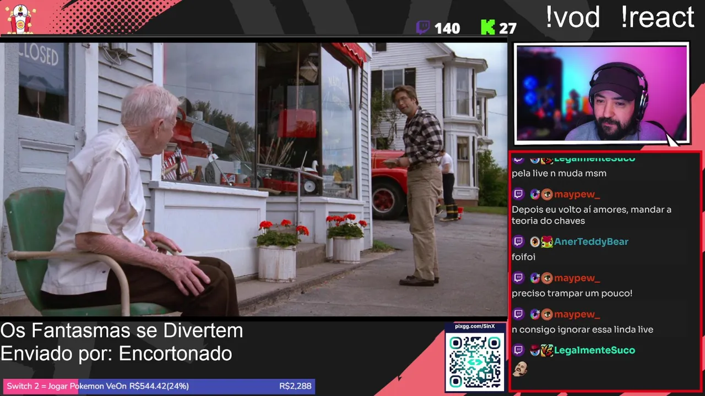Viewport: 705px width, 396px height.
Task: Click the Kick viewer count '27'
Action: (507, 29)
